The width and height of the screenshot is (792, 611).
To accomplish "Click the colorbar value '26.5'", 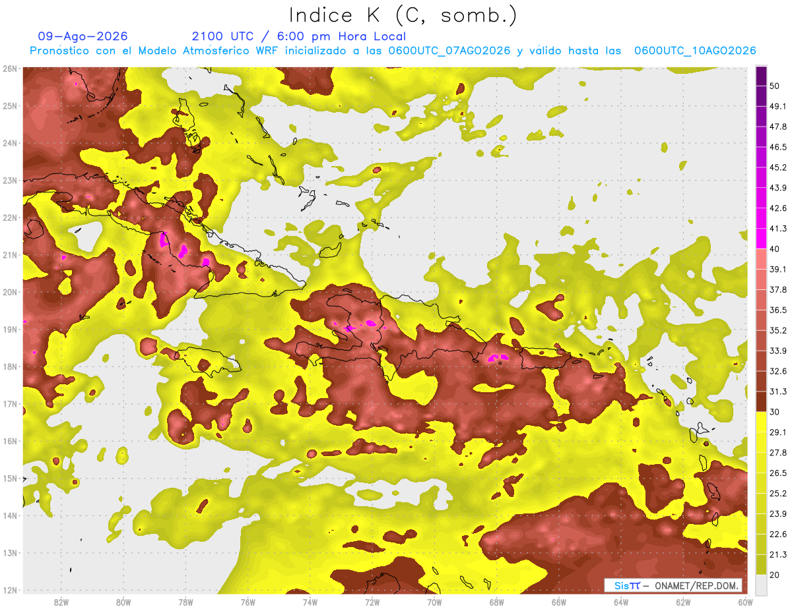I will pyautogui.click(x=778, y=473).
